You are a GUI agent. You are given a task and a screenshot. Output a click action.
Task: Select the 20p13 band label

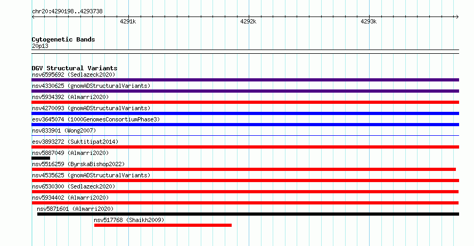40,46
